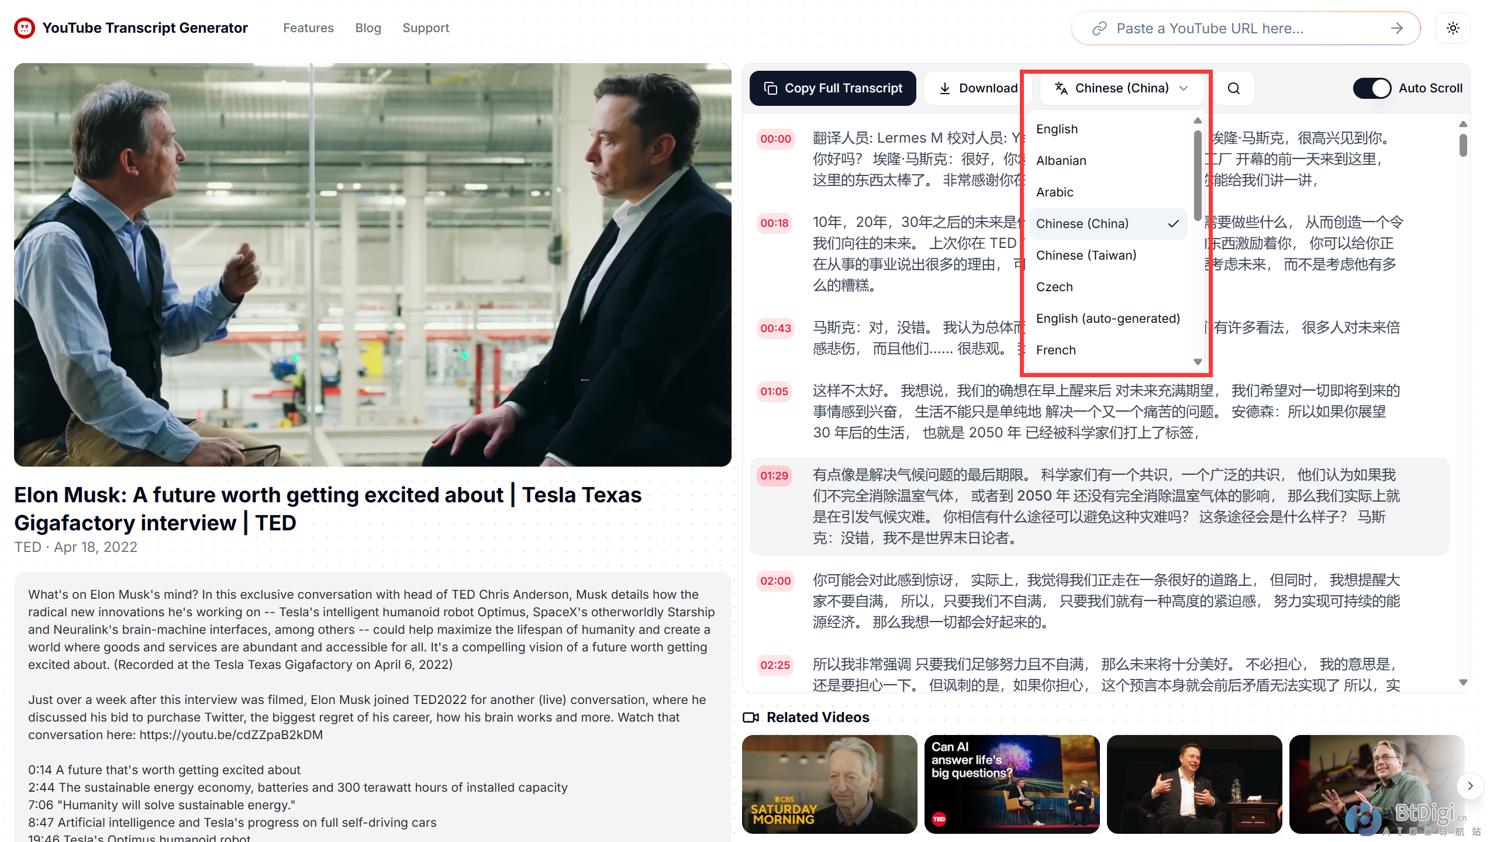Screen dimensions: 1497x842
Task: Open the Blog menu
Action: [368, 27]
